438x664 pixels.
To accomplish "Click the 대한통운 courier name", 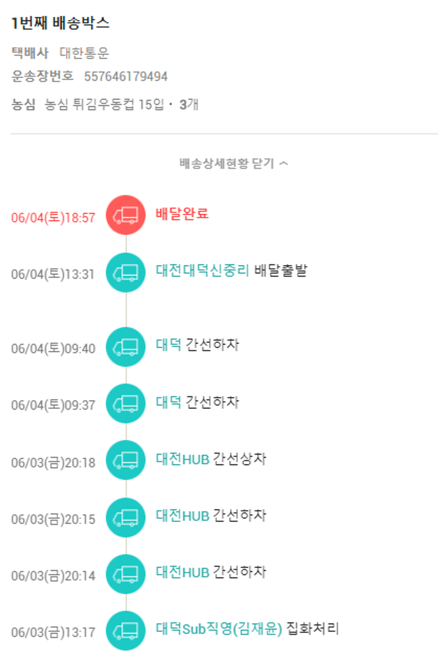I will (x=84, y=53).
